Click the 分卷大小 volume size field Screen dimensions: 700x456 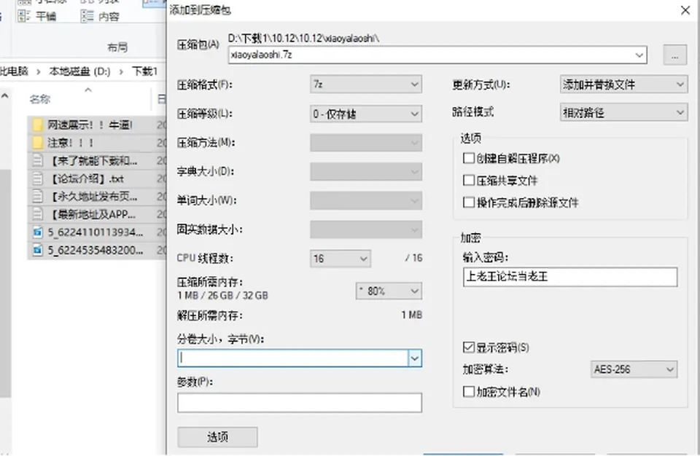click(x=293, y=358)
